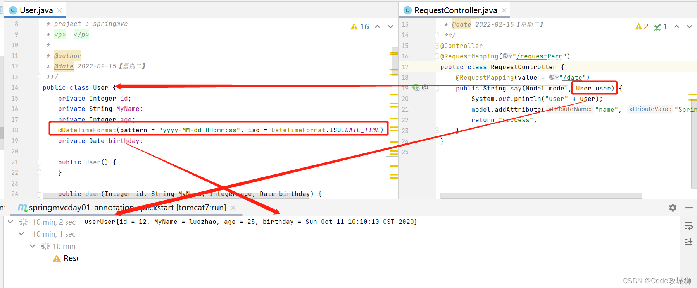Close the tomcat7:run run tab

[x=233, y=208]
